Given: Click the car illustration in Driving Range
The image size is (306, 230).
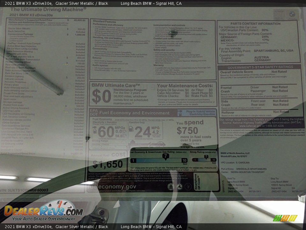Looking at the screenshot, I should (161, 144).
